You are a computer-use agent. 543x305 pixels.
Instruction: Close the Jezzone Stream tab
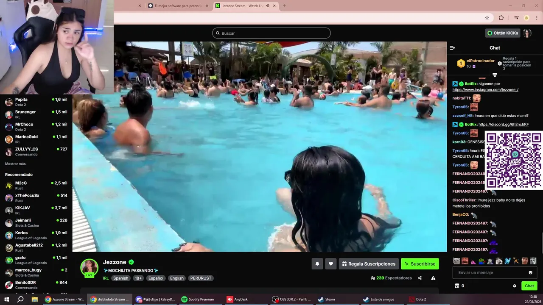point(274,6)
